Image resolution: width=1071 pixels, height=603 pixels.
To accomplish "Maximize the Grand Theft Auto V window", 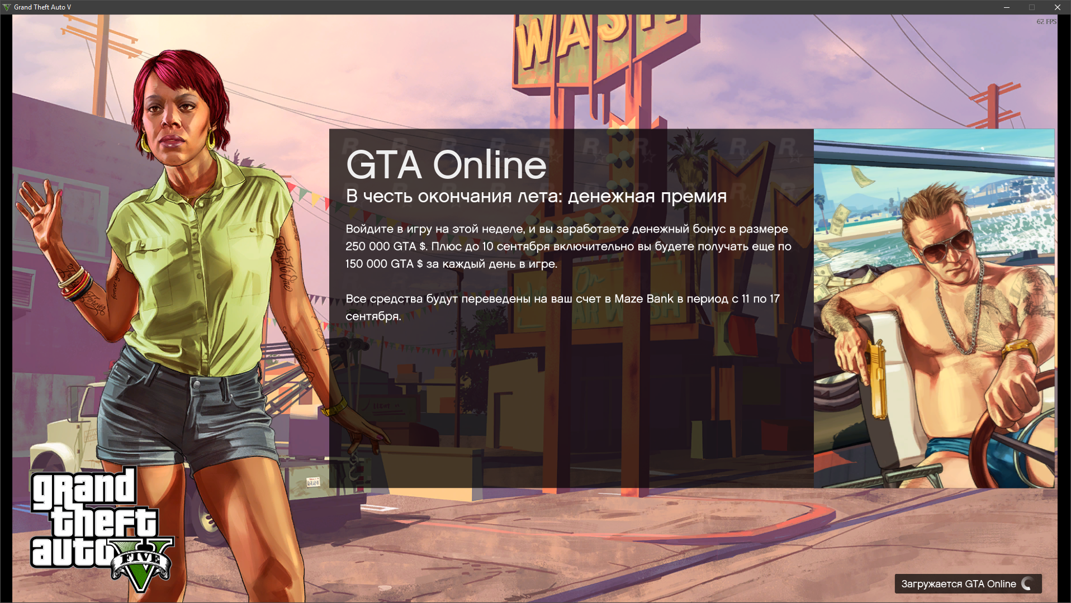I will click(x=1032, y=7).
